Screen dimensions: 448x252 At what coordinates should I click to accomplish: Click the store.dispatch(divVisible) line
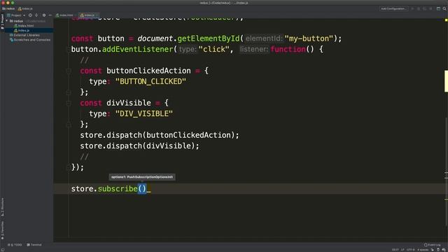pyautogui.click(x=139, y=146)
